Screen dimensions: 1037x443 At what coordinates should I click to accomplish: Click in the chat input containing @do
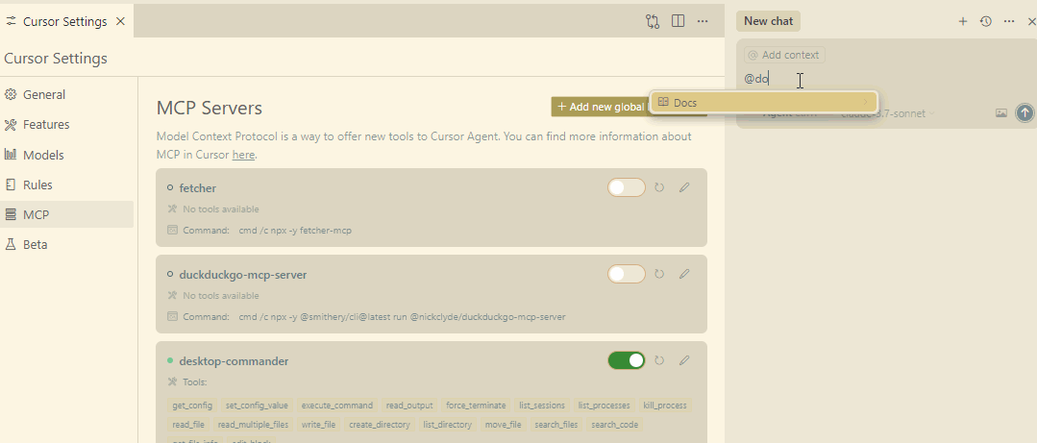pos(886,80)
